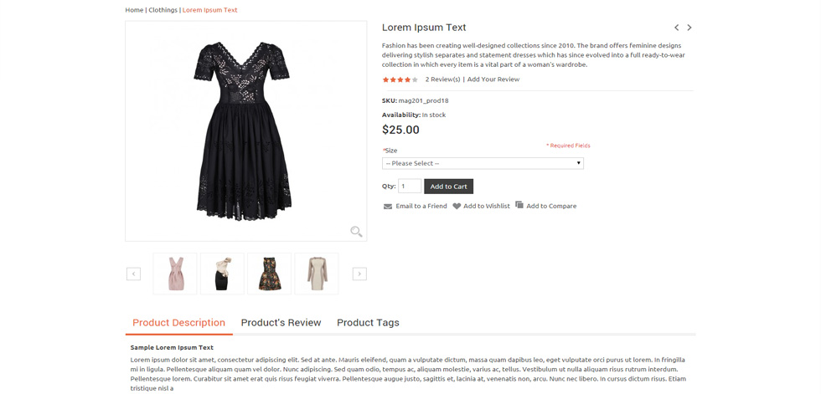
Task: Click the $25.00 price text
Action: pyautogui.click(x=400, y=130)
